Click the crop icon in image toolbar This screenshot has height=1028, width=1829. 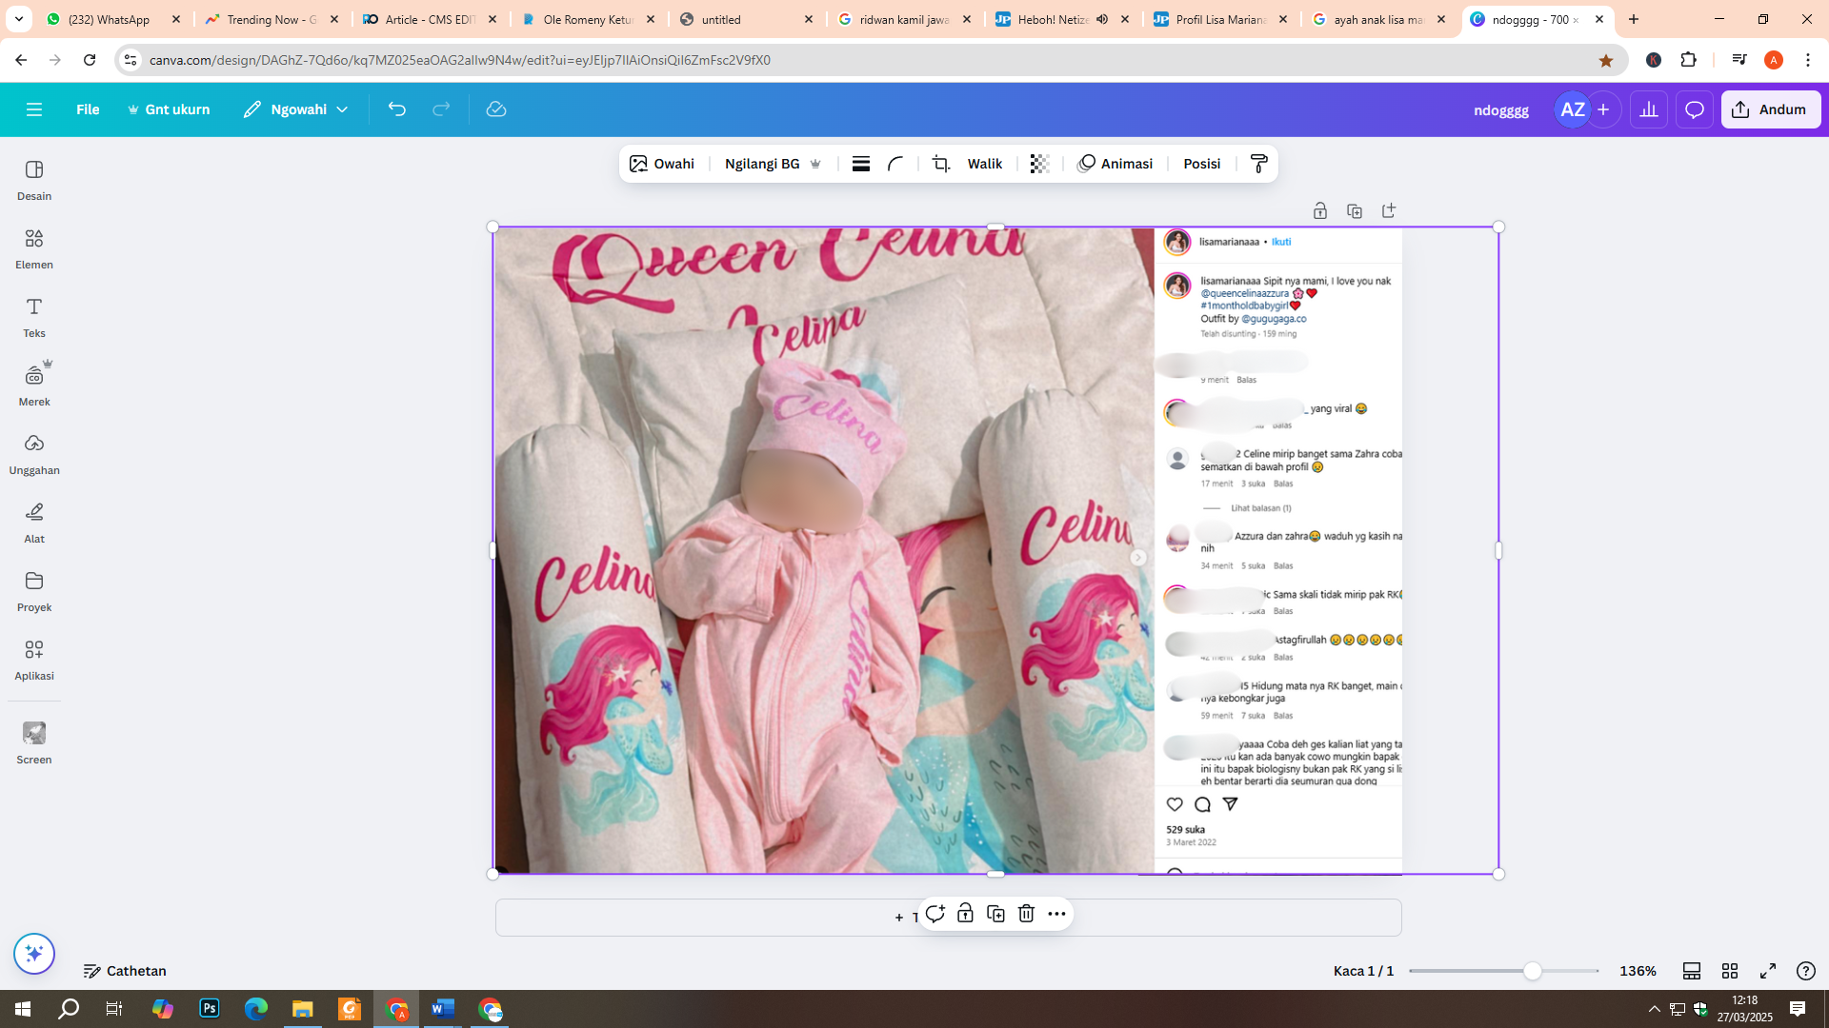tap(941, 164)
